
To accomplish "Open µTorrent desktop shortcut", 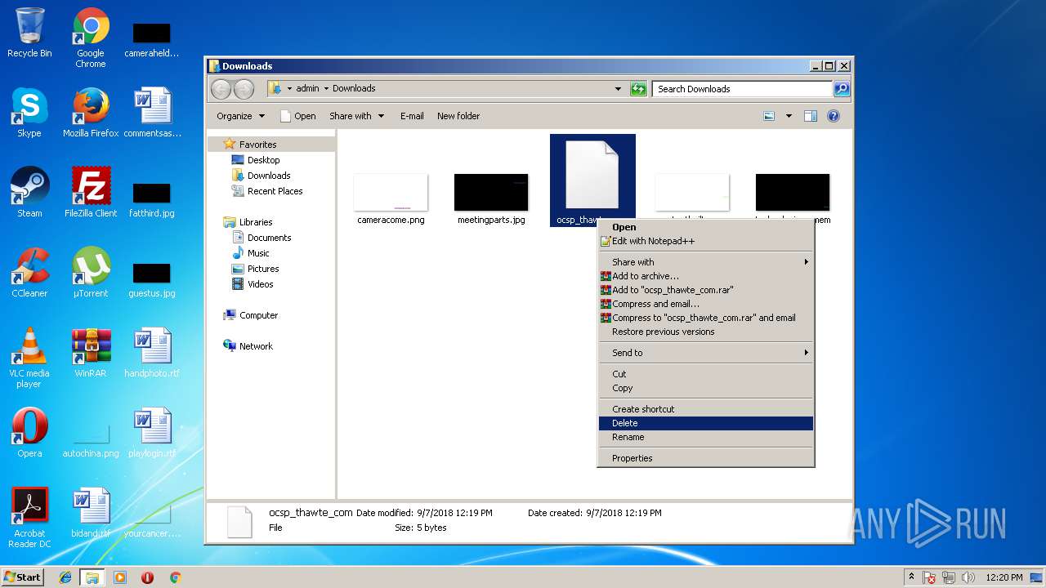I will (x=91, y=273).
